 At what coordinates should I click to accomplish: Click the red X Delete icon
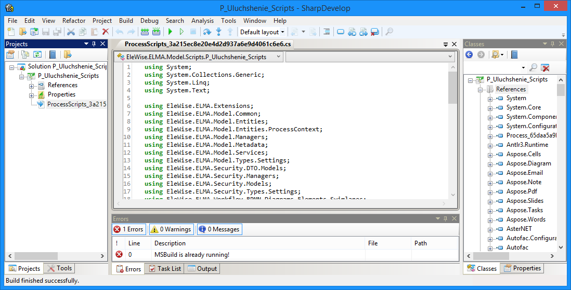coord(106,32)
